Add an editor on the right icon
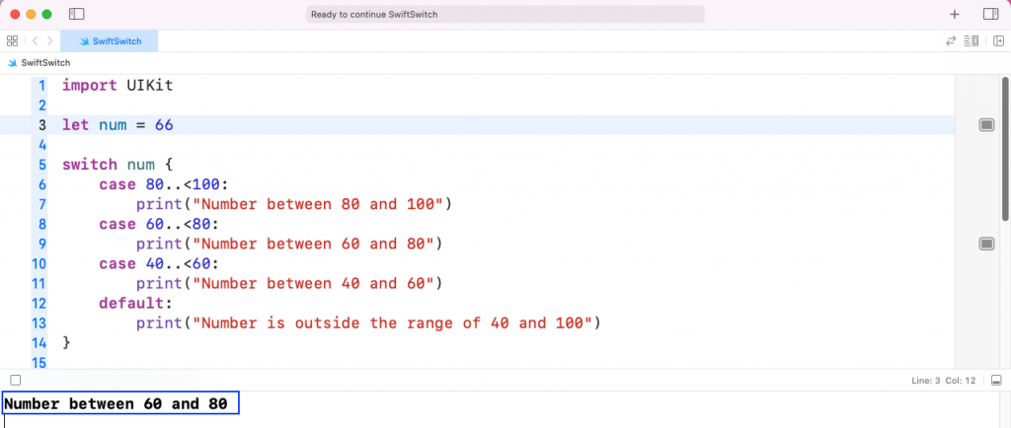 pos(999,41)
